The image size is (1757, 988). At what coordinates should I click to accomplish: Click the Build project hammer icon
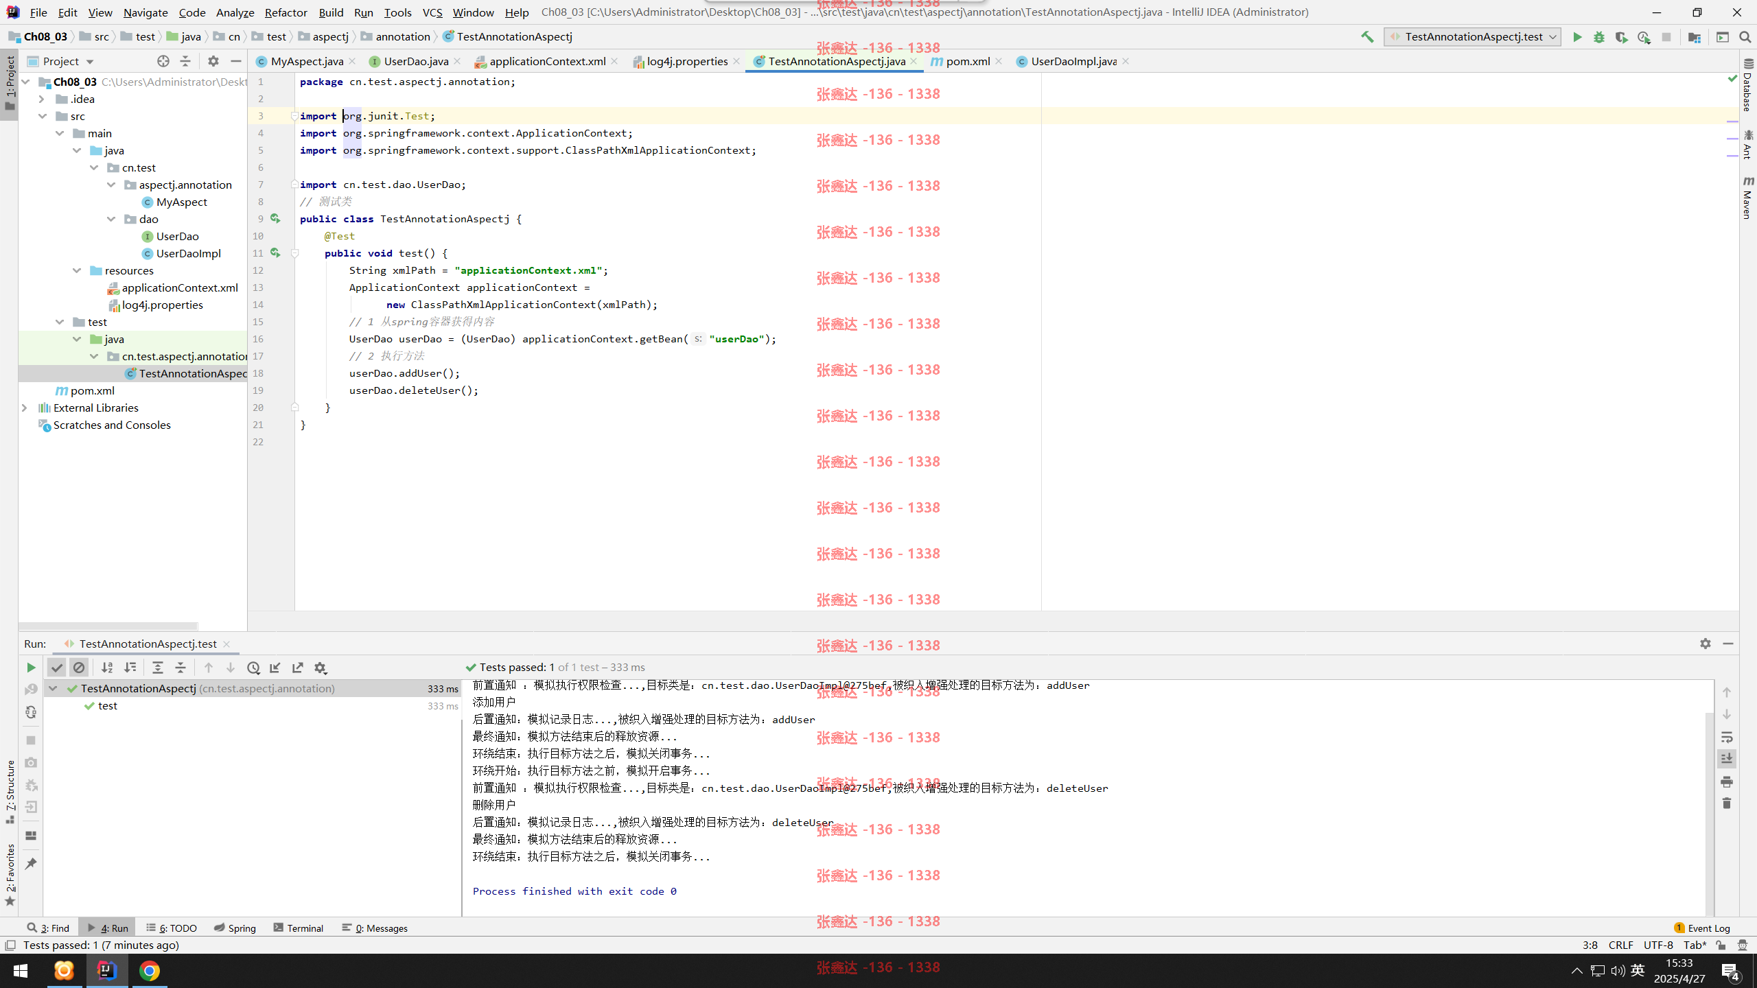pyautogui.click(x=1367, y=37)
